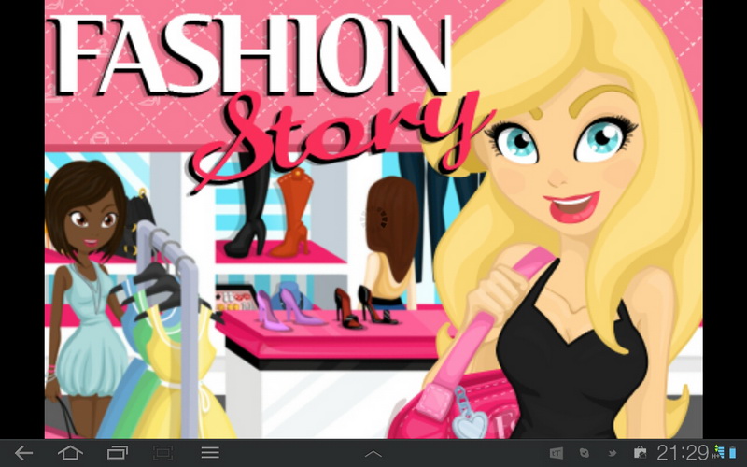Screen dimensions: 747x467
Task: Go to the Android home screen
Action: coord(70,453)
